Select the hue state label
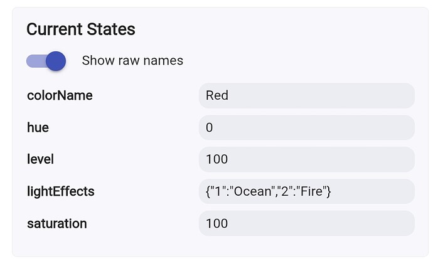This screenshot has width=433, height=259. tap(38, 128)
